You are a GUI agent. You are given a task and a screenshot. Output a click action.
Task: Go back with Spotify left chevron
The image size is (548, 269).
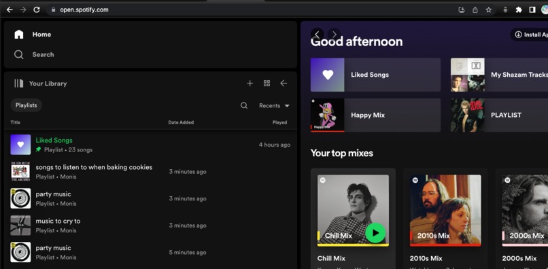pyautogui.click(x=318, y=34)
